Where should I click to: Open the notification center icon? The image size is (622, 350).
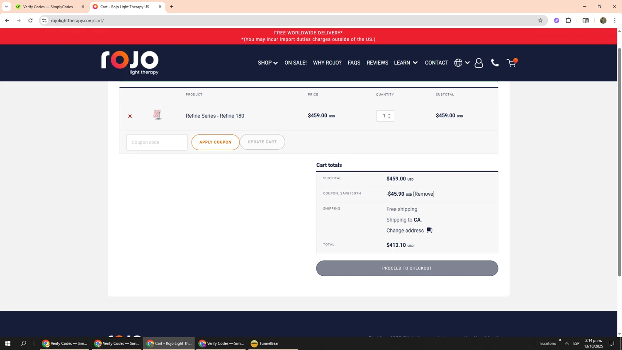pos(611,343)
